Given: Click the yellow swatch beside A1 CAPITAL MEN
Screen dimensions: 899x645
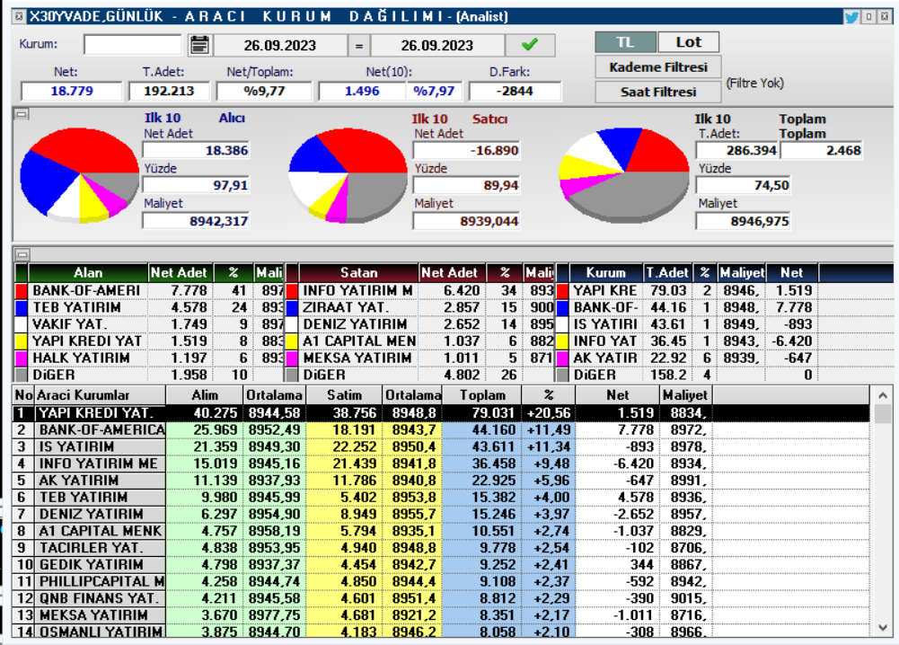Looking at the screenshot, I should click(x=292, y=341).
